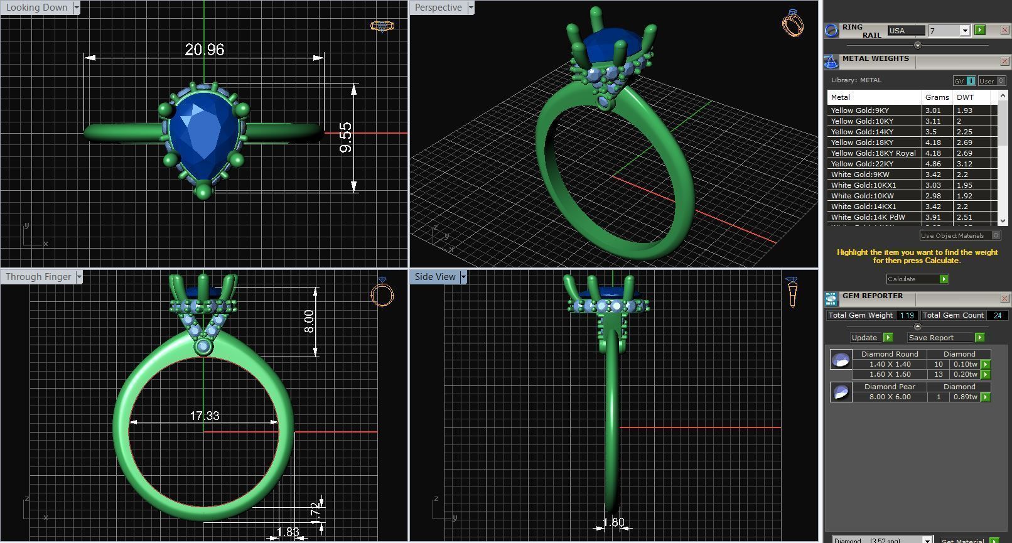Click green arrow next to Update
The width and height of the screenshot is (1012, 543).
[888, 338]
